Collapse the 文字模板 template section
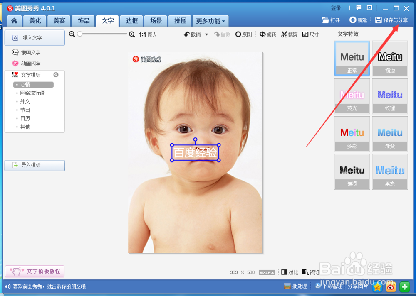Viewport: 416px width, 296px height. [x=56, y=75]
